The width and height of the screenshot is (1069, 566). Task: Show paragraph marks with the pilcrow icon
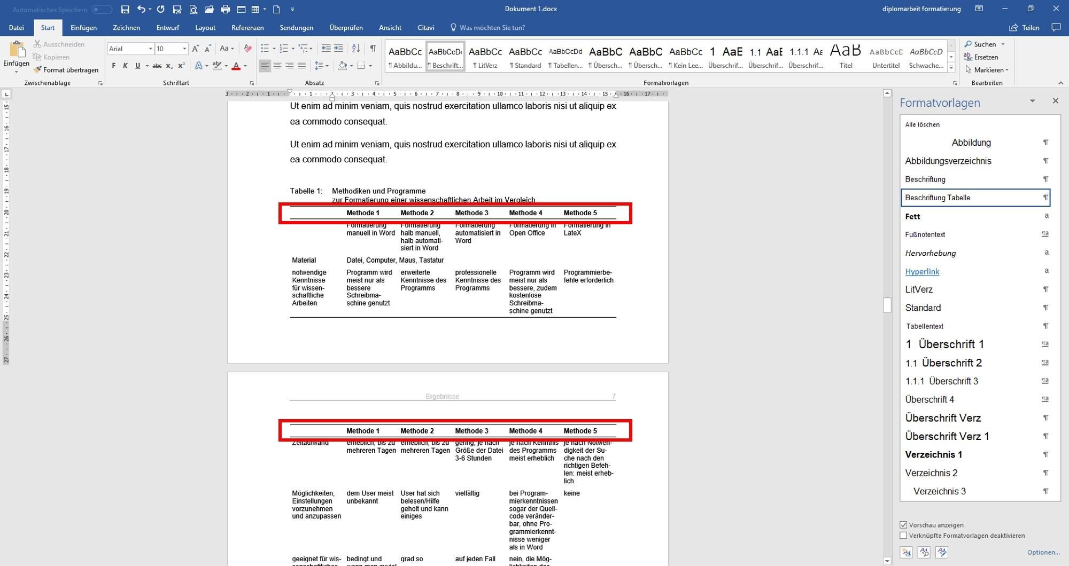373,49
